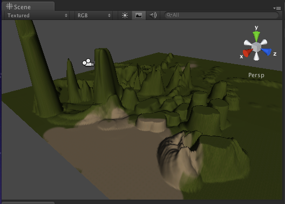Click the green Y axis cone on gizmo
The height and width of the screenshot is (204, 285).
(256, 36)
